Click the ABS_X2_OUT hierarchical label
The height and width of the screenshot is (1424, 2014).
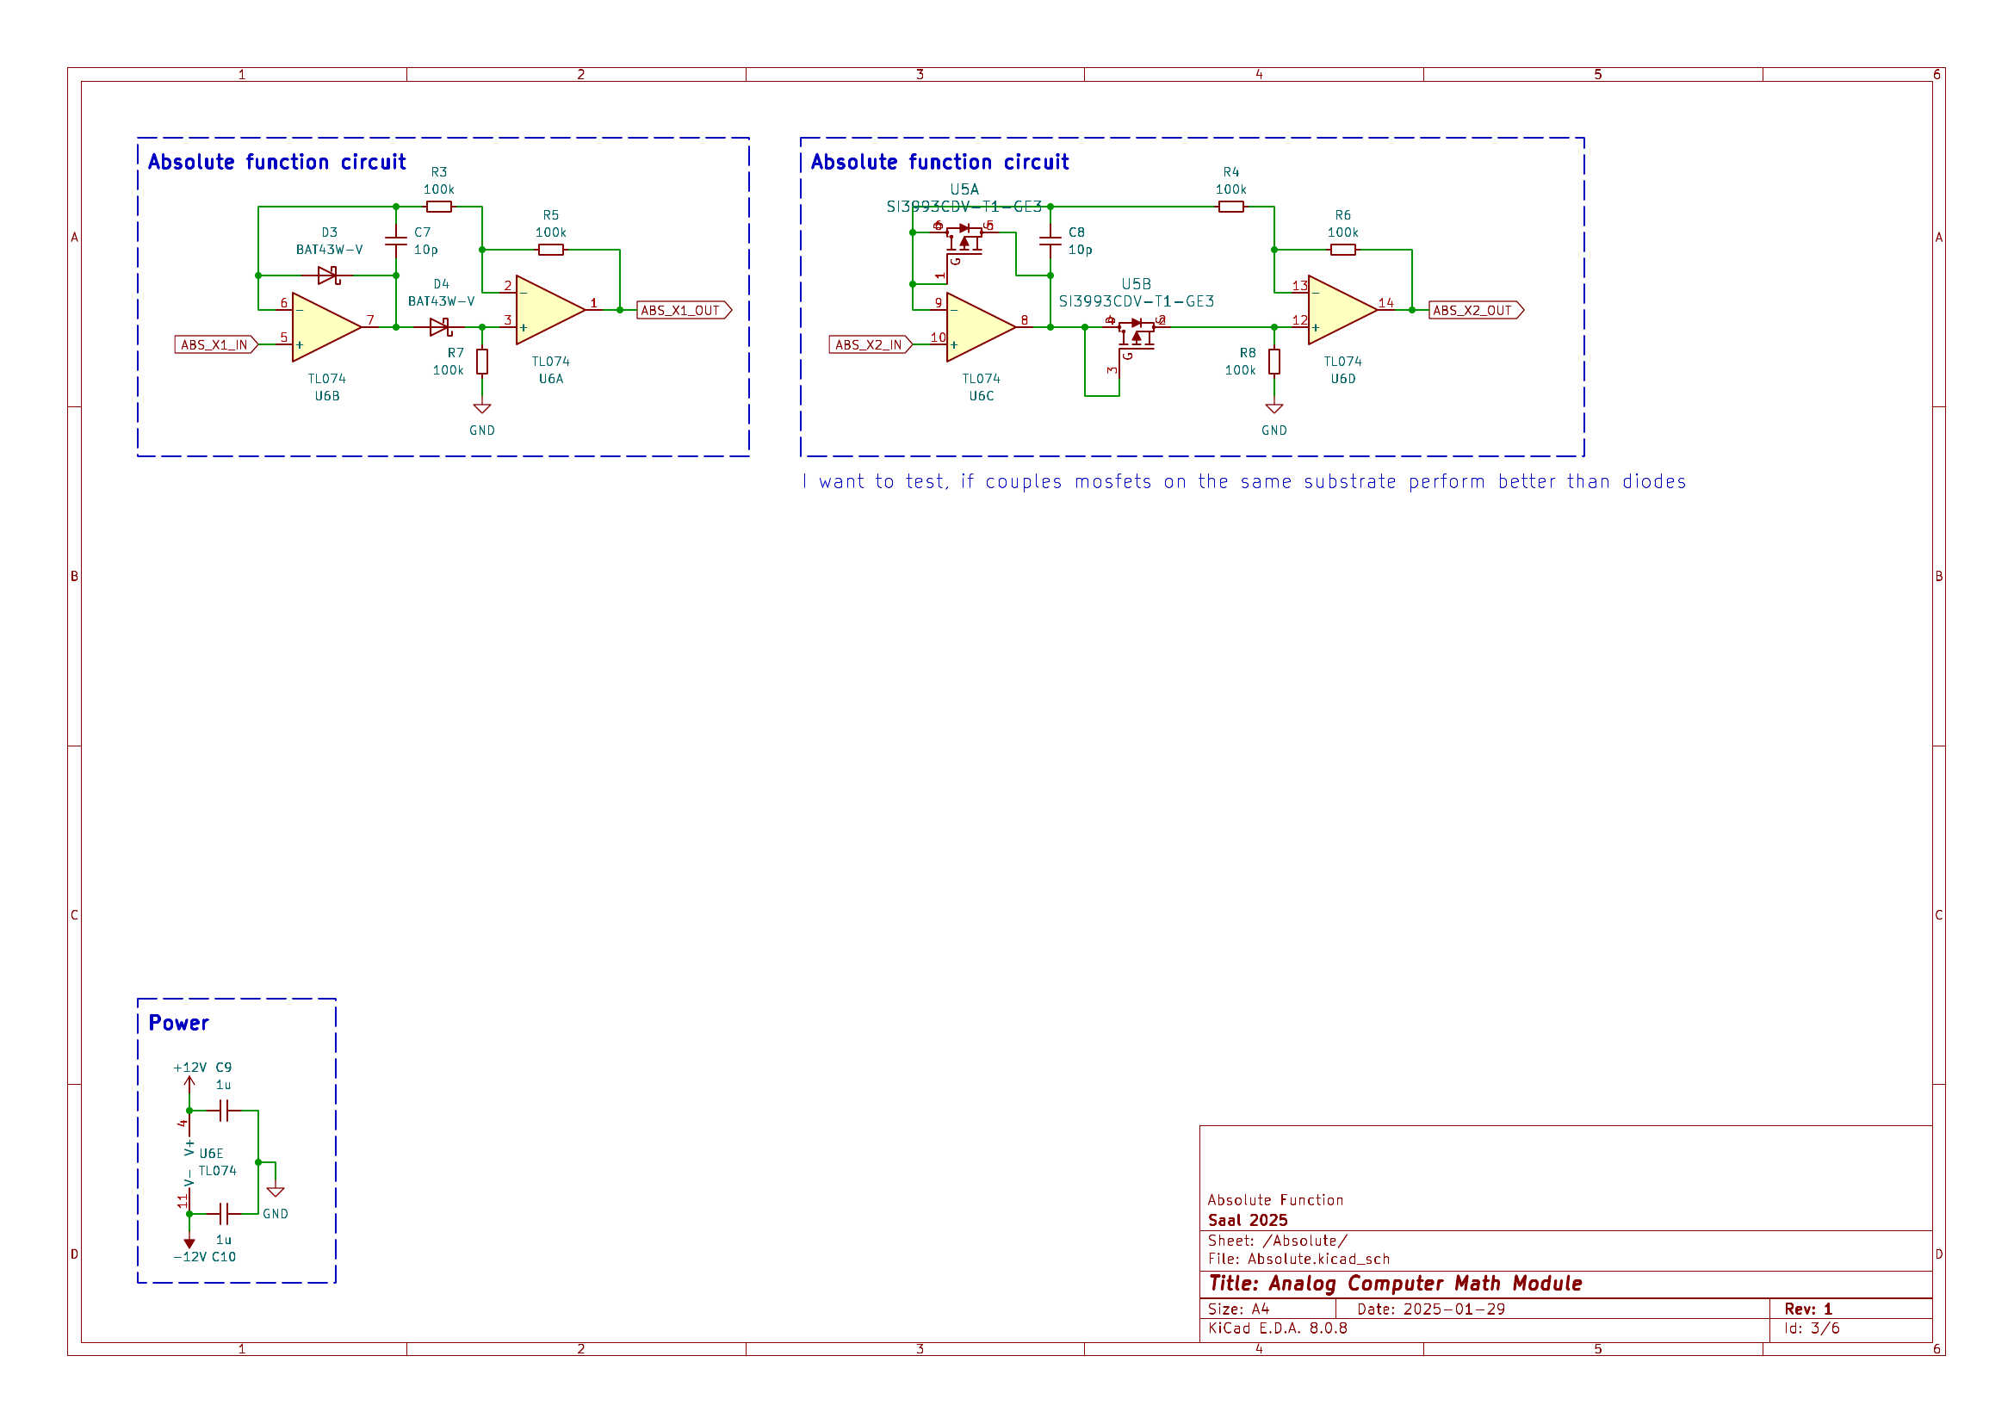(x=1477, y=310)
